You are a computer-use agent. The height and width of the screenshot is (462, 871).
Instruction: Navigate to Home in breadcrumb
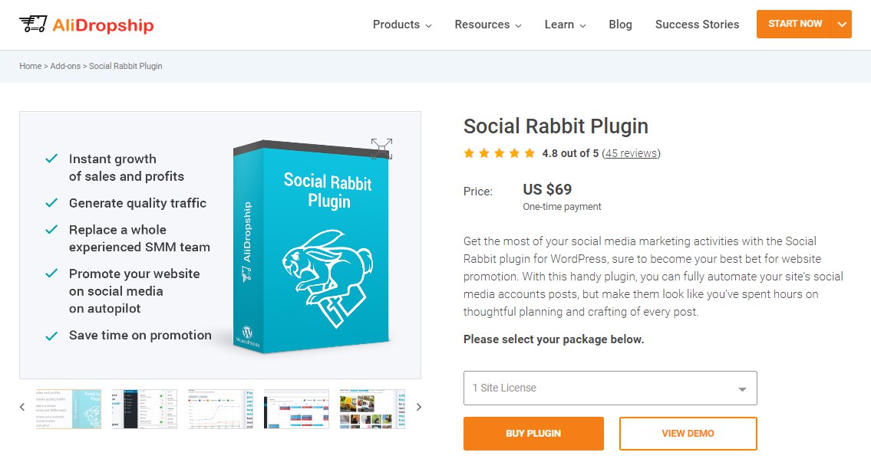(31, 66)
